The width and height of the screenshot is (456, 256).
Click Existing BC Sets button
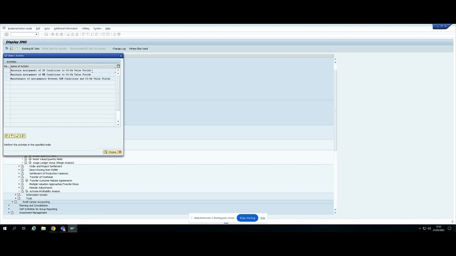[31, 49]
